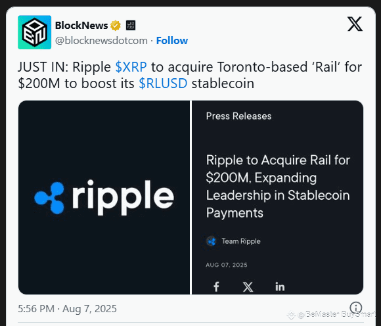The width and height of the screenshot is (381, 326).
Task: Open the BlockNews profile avatar
Action: 35,32
